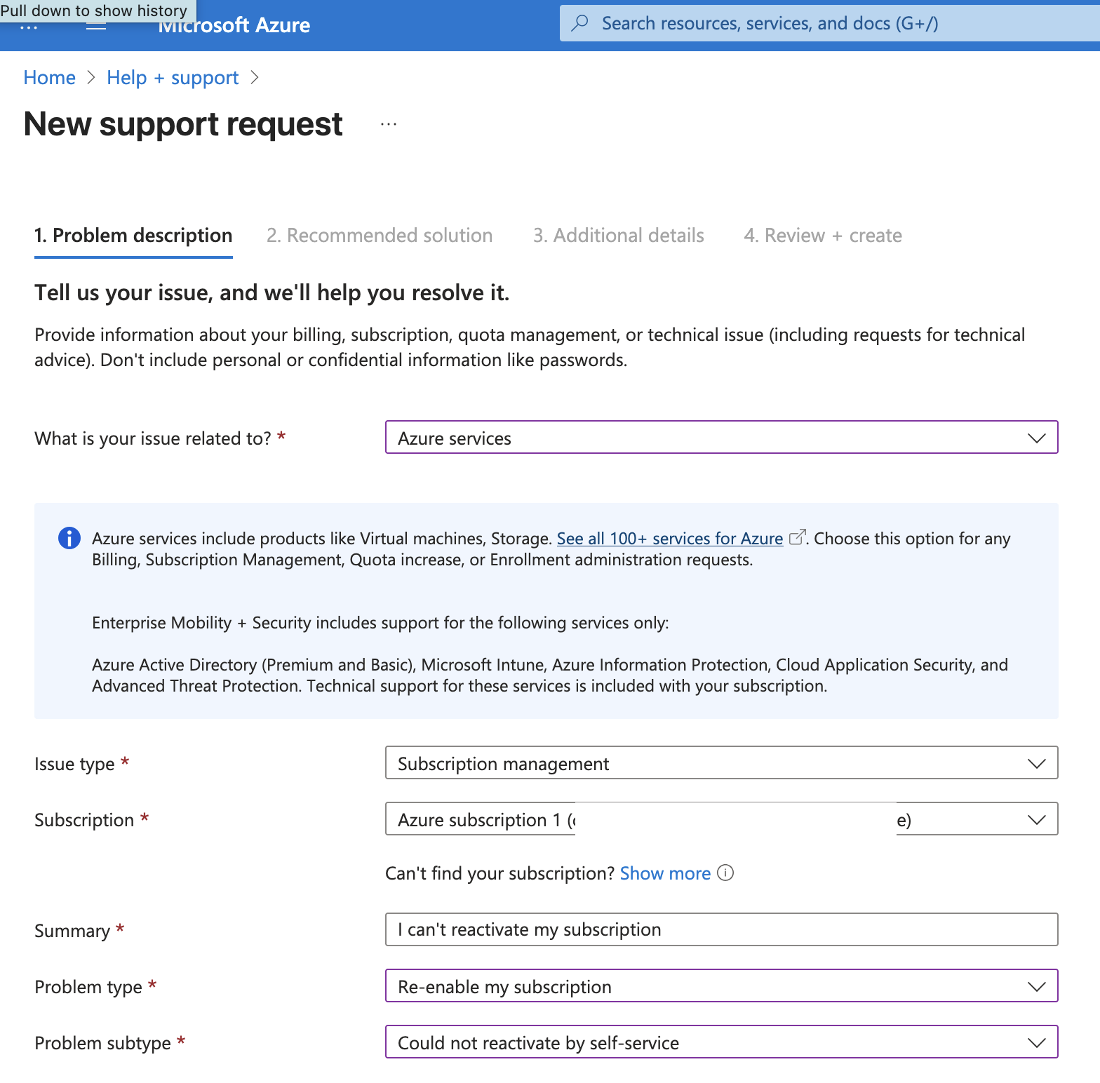Switch to the Recommended solution tab

pyautogui.click(x=380, y=236)
